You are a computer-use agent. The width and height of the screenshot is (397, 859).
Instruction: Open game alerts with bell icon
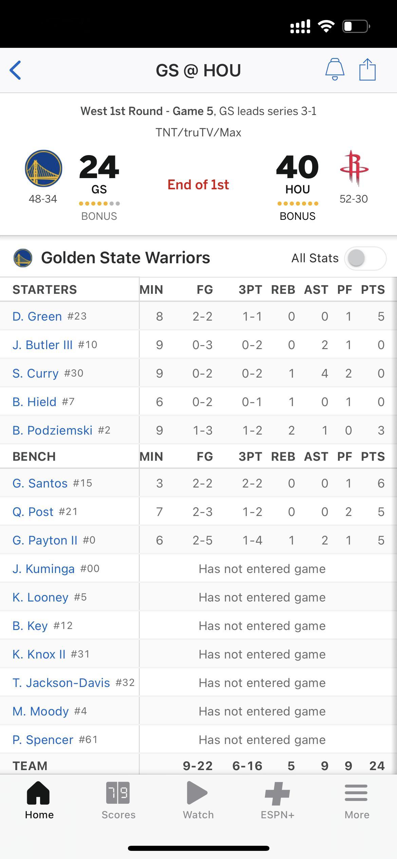335,69
